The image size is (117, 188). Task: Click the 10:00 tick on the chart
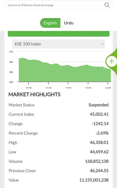pos(29,88)
